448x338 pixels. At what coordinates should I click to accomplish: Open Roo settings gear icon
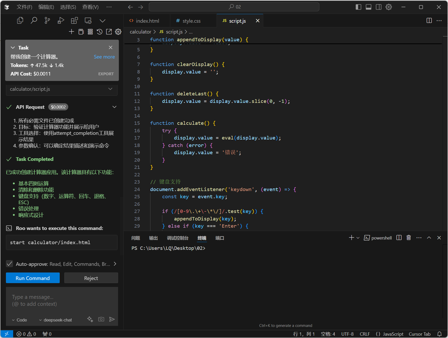(x=118, y=32)
